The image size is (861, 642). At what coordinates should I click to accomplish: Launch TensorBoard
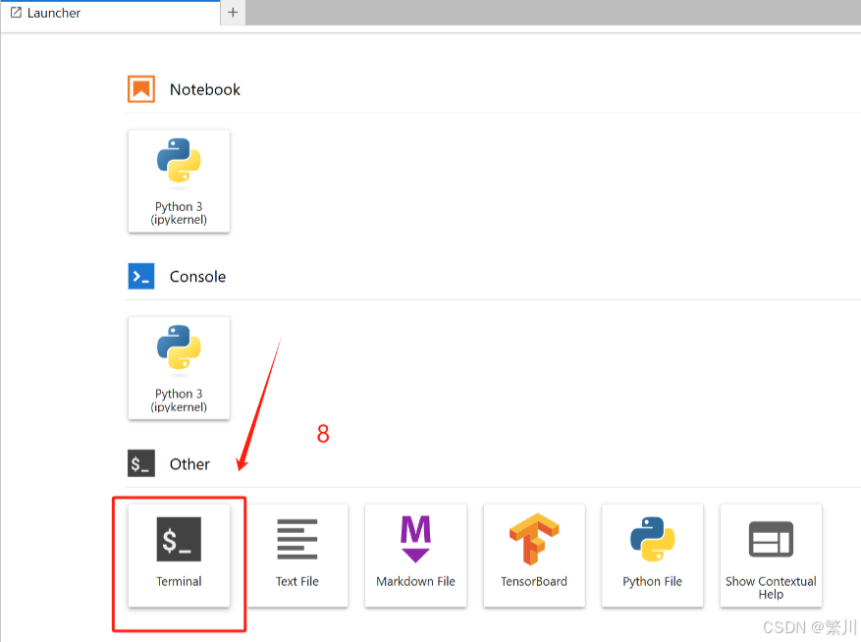tap(534, 556)
